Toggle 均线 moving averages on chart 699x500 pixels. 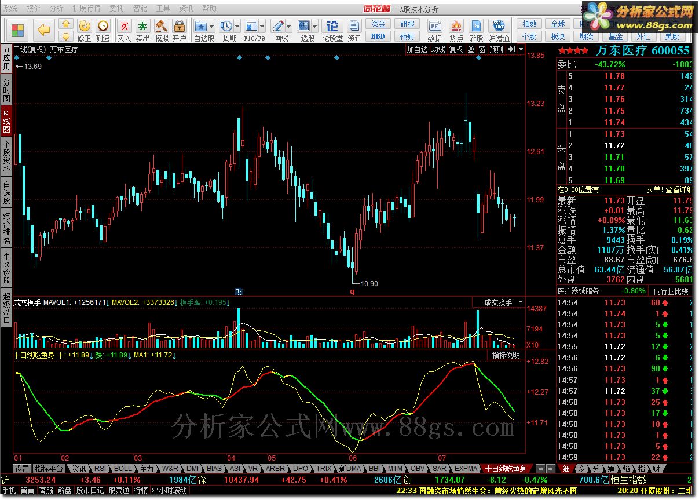pyautogui.click(x=438, y=49)
